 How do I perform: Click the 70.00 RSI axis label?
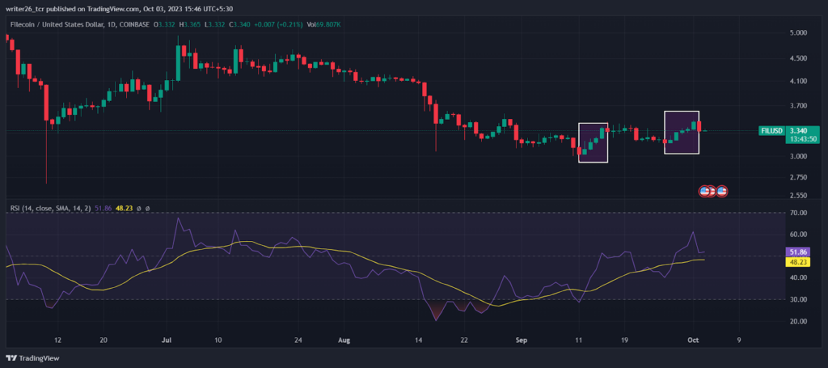[x=797, y=213]
